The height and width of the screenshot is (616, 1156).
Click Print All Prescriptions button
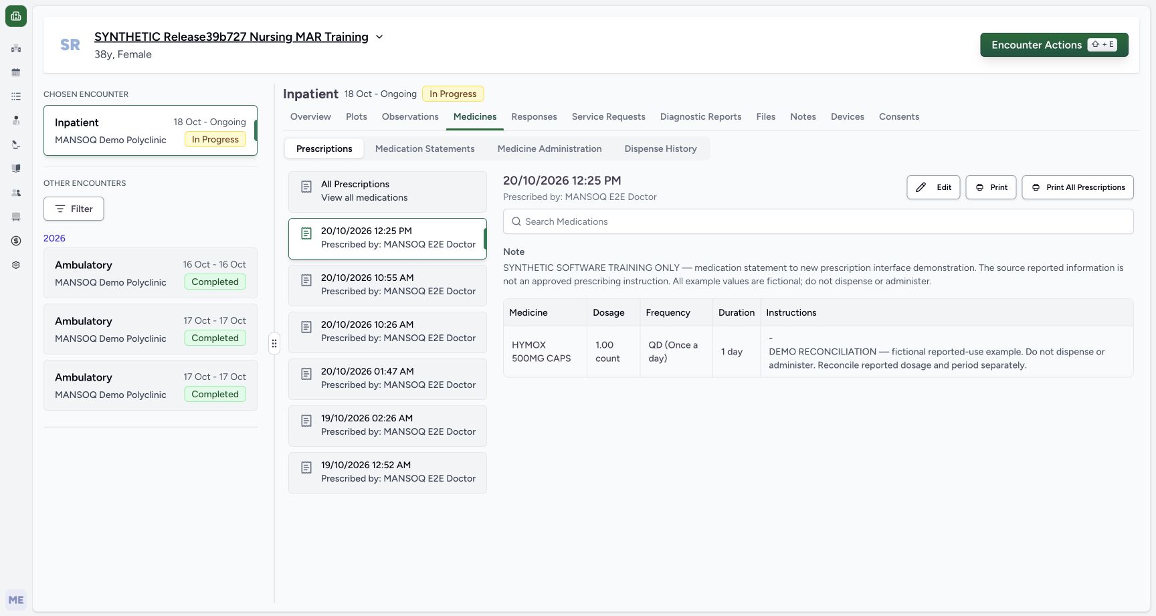click(1078, 187)
